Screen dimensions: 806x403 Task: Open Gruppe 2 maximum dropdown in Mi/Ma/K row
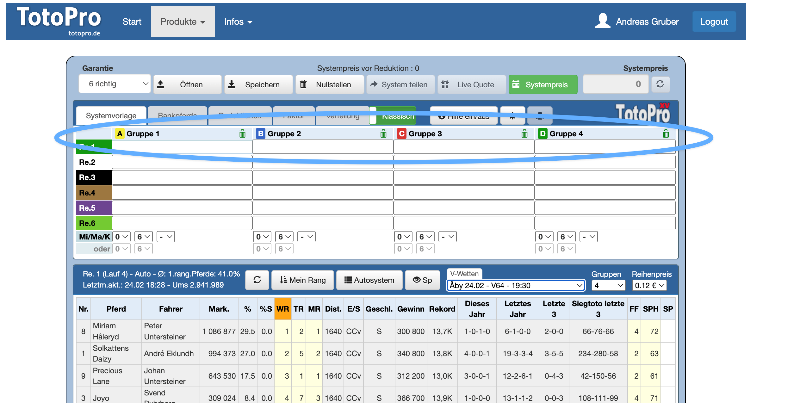[284, 237]
